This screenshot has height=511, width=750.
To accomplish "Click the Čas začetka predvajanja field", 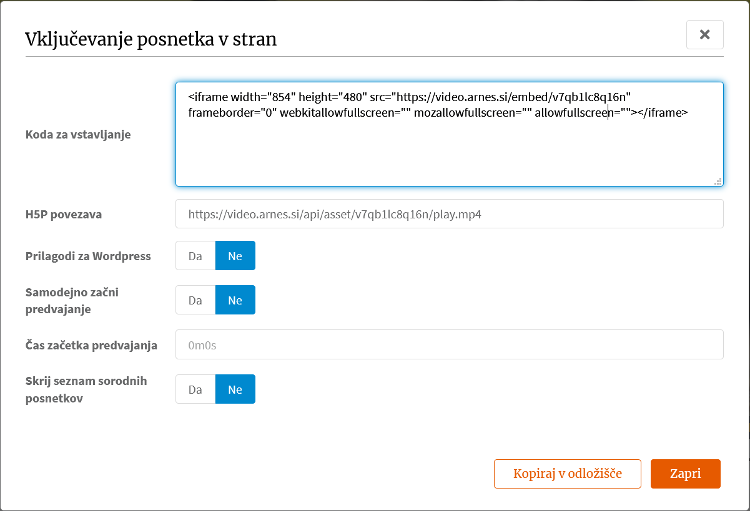I will coord(450,344).
